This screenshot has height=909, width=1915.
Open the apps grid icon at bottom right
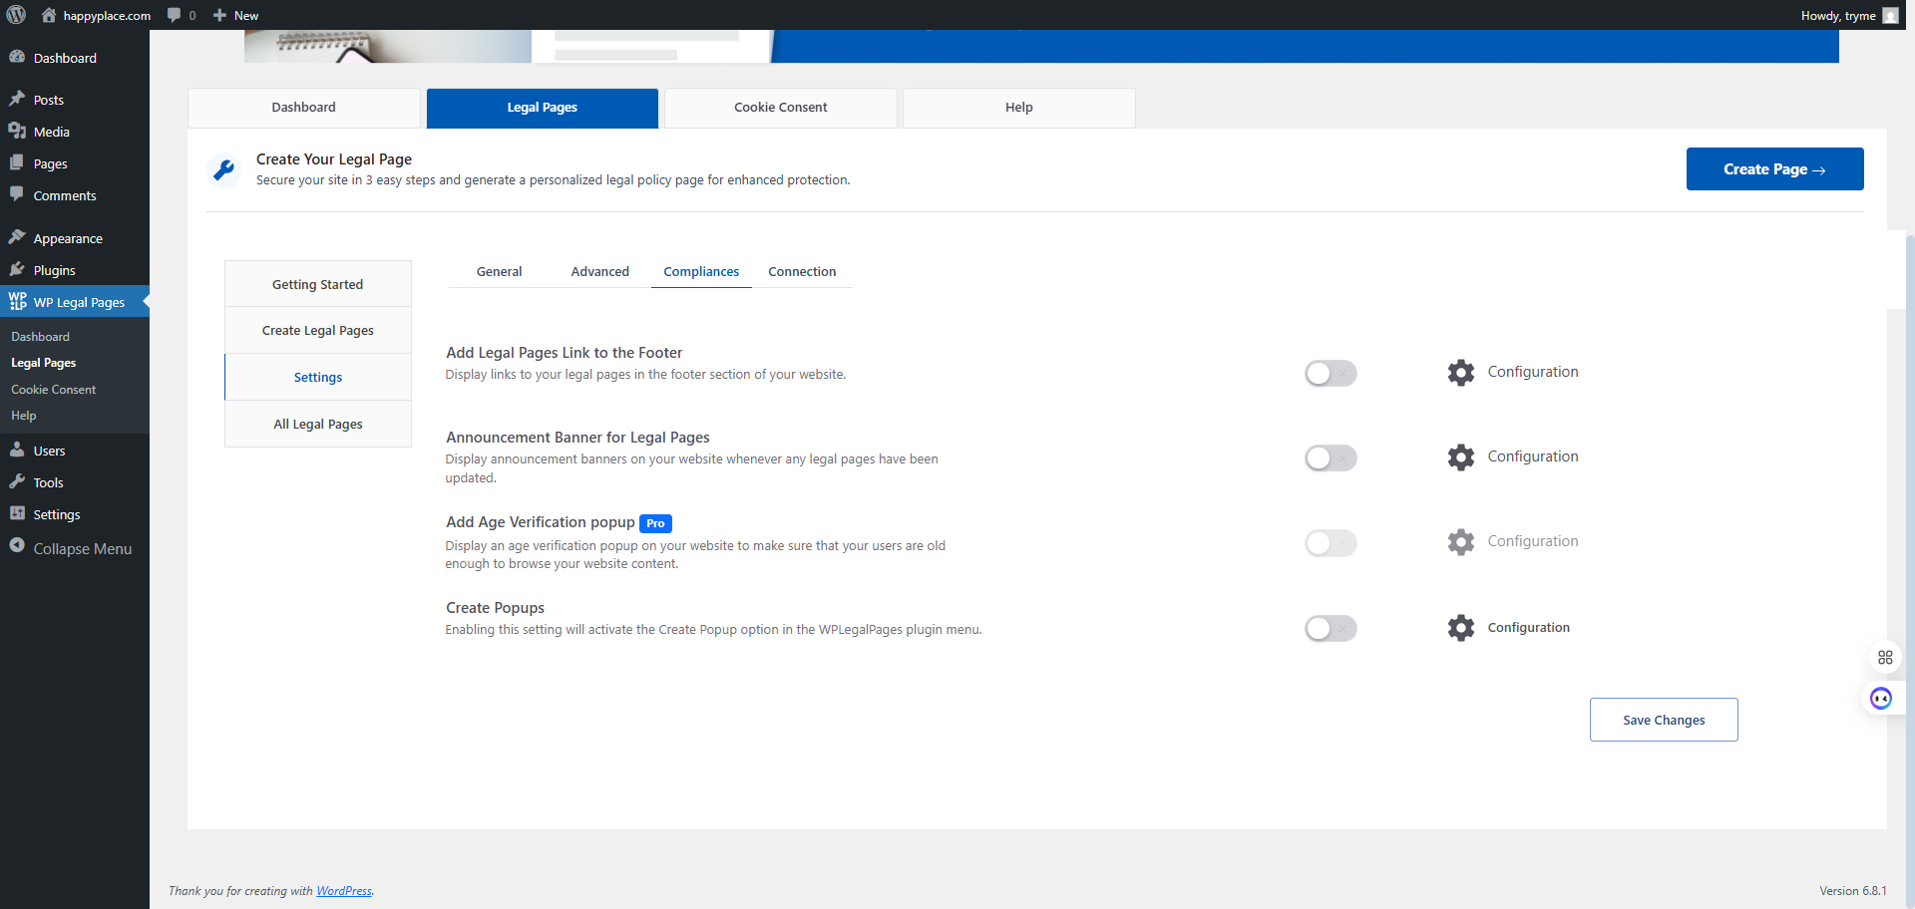[1885, 657]
